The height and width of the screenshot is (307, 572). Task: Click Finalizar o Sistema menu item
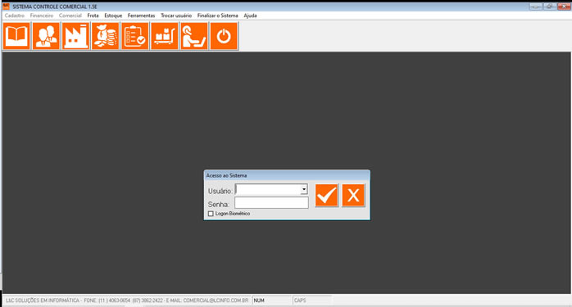point(218,16)
